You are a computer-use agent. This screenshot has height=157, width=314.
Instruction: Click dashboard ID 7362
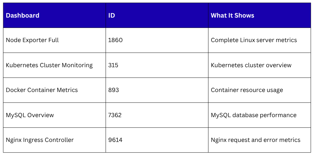[115, 115]
